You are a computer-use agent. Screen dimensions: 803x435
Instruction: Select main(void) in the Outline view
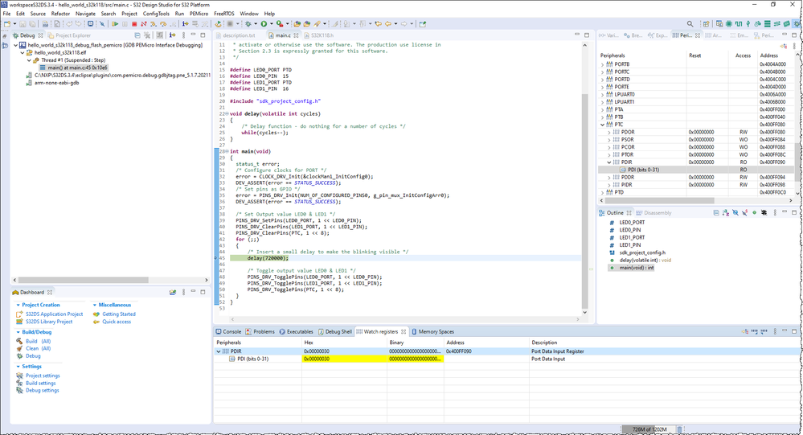point(637,268)
